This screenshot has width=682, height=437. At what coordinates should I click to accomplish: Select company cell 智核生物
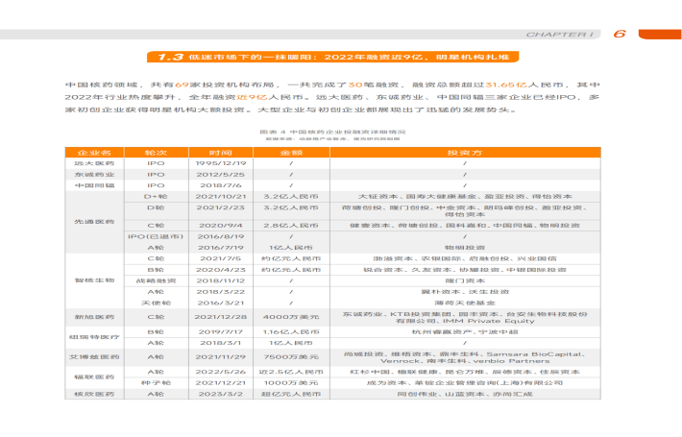point(94,280)
